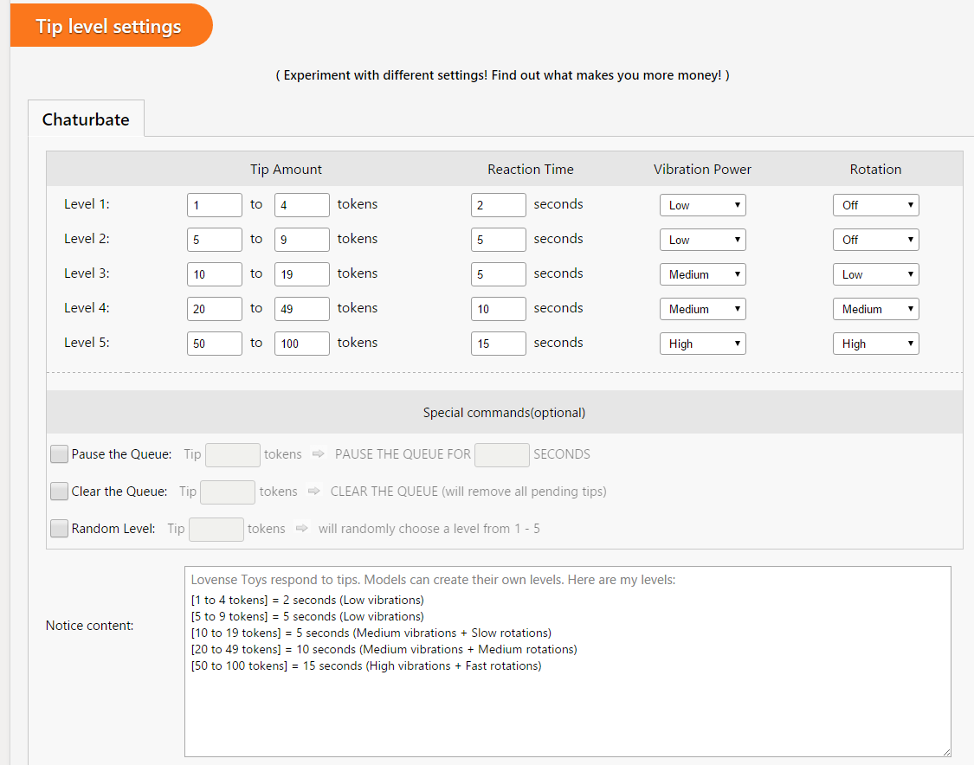Open Level 2 Vibration Power dropdown
Viewport: 974px width, 765px height.
coord(702,240)
